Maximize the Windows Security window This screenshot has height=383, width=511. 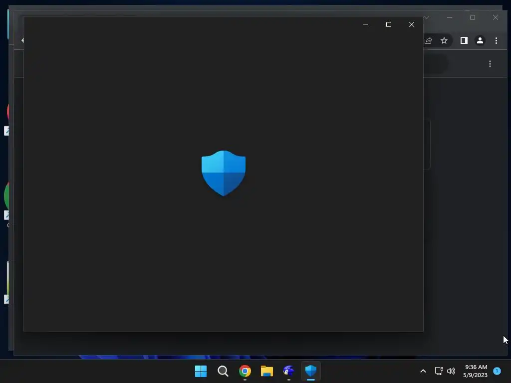(x=388, y=24)
